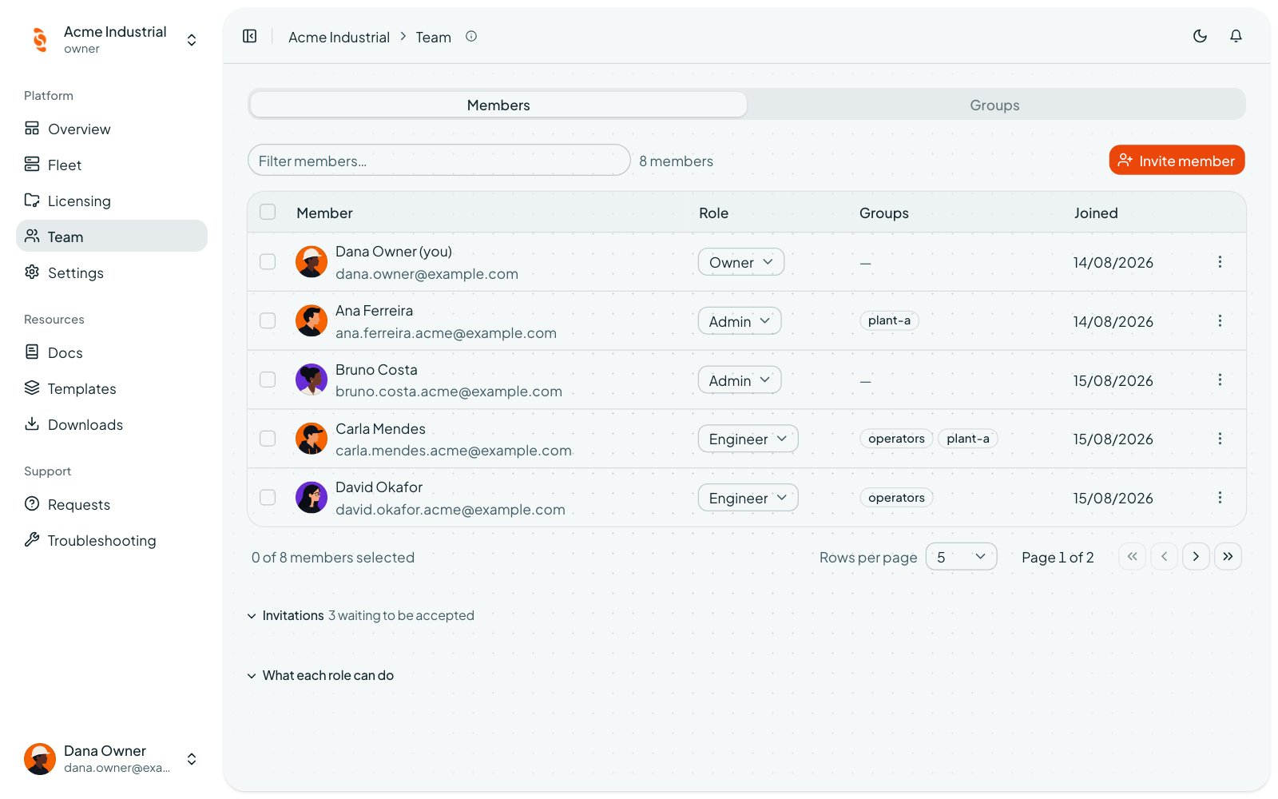Image resolution: width=1278 pixels, height=799 pixels.
Task: Open row actions menu for Ana Ferreira
Action: tap(1220, 320)
